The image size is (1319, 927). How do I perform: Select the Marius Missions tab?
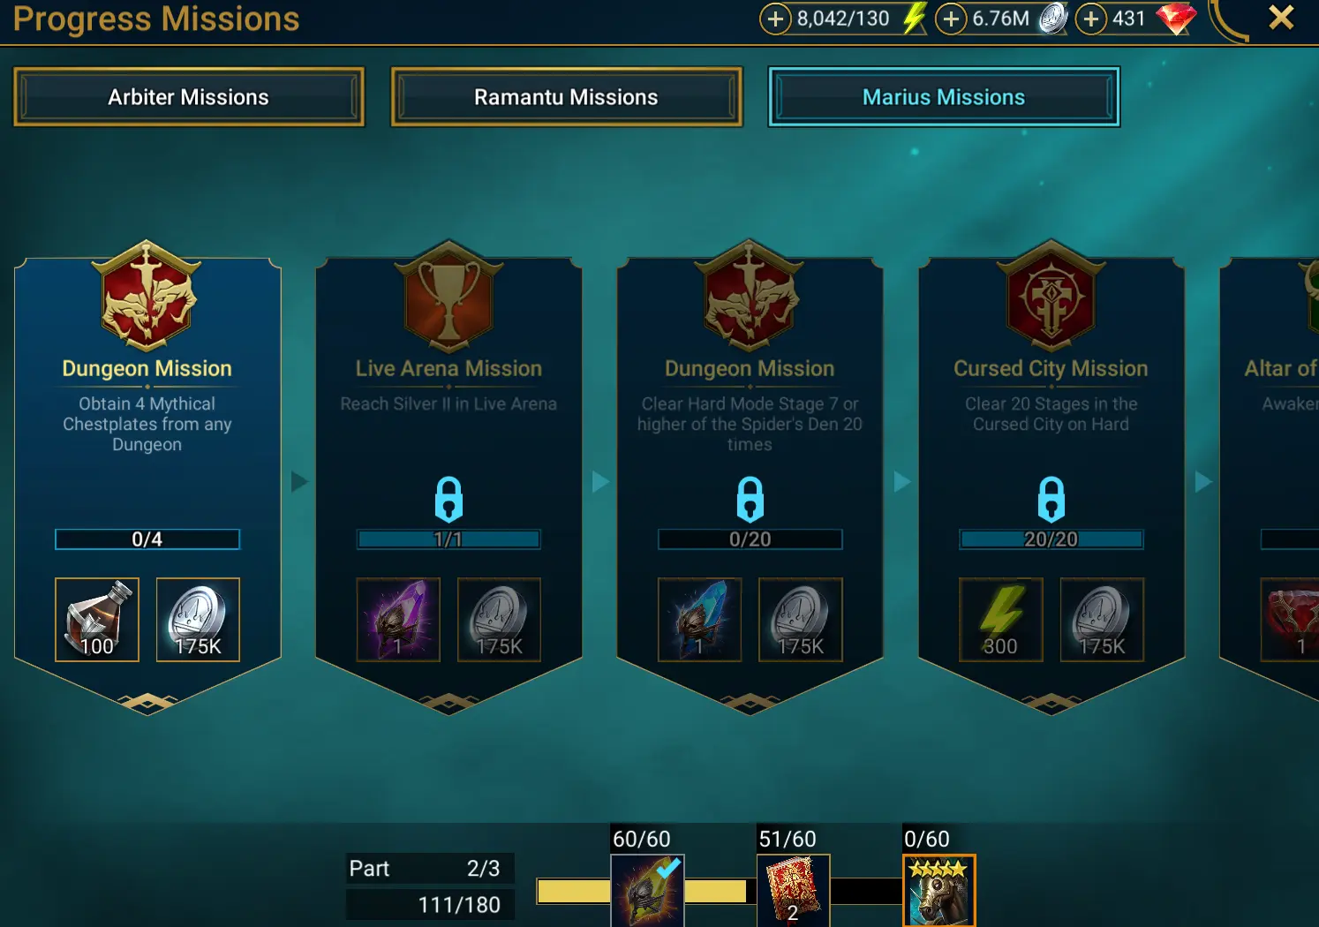[x=944, y=97]
